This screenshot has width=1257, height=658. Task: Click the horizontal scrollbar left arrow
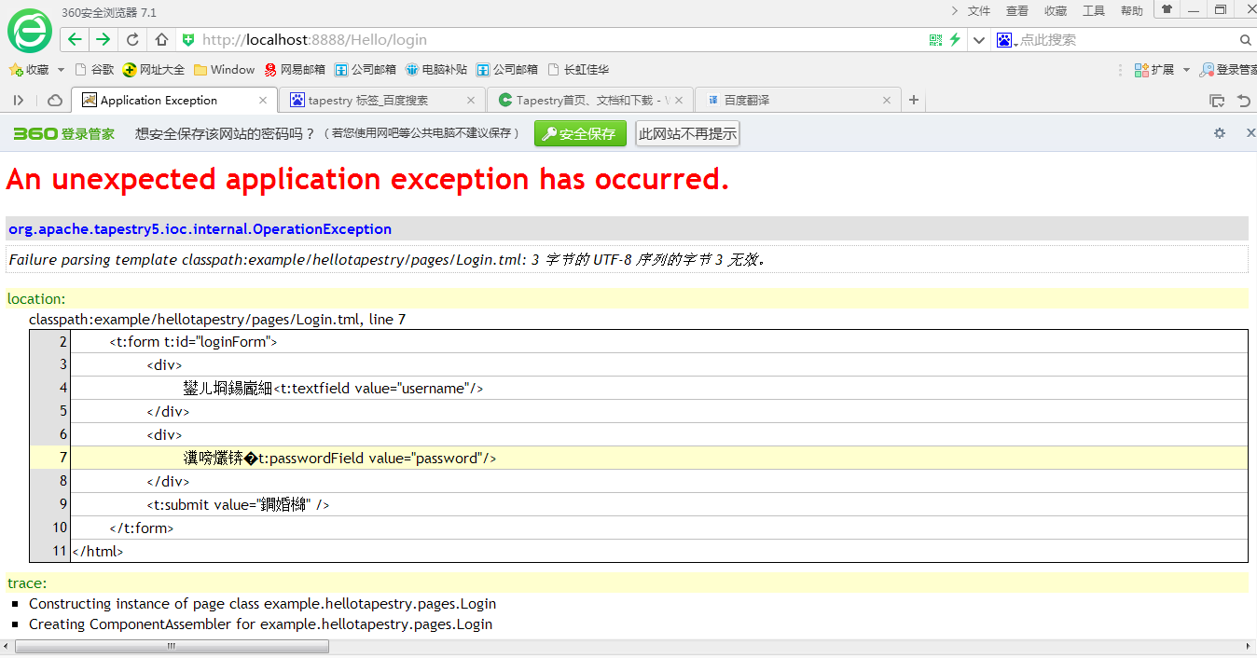point(7,646)
